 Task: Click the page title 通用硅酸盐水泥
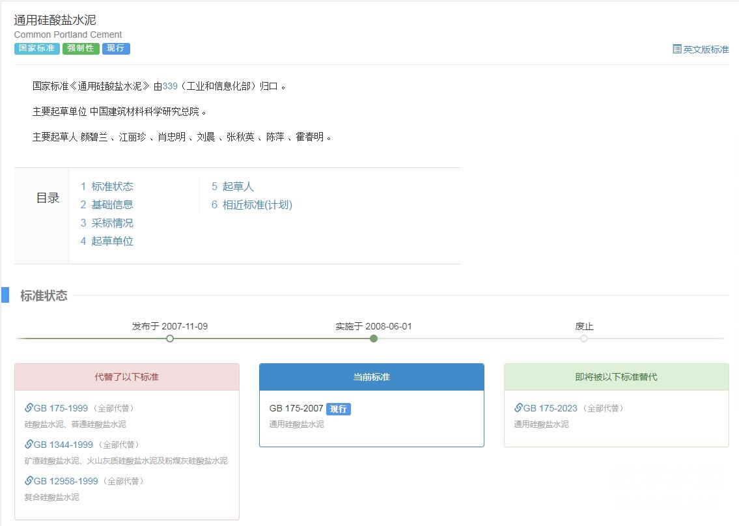point(55,20)
